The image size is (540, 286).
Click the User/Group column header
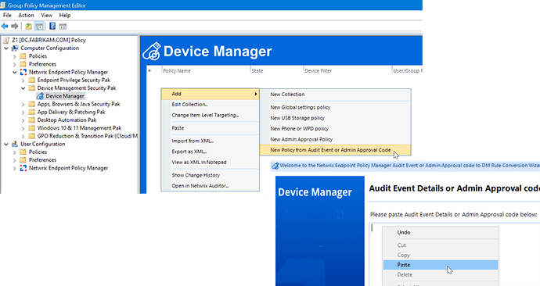click(x=407, y=71)
